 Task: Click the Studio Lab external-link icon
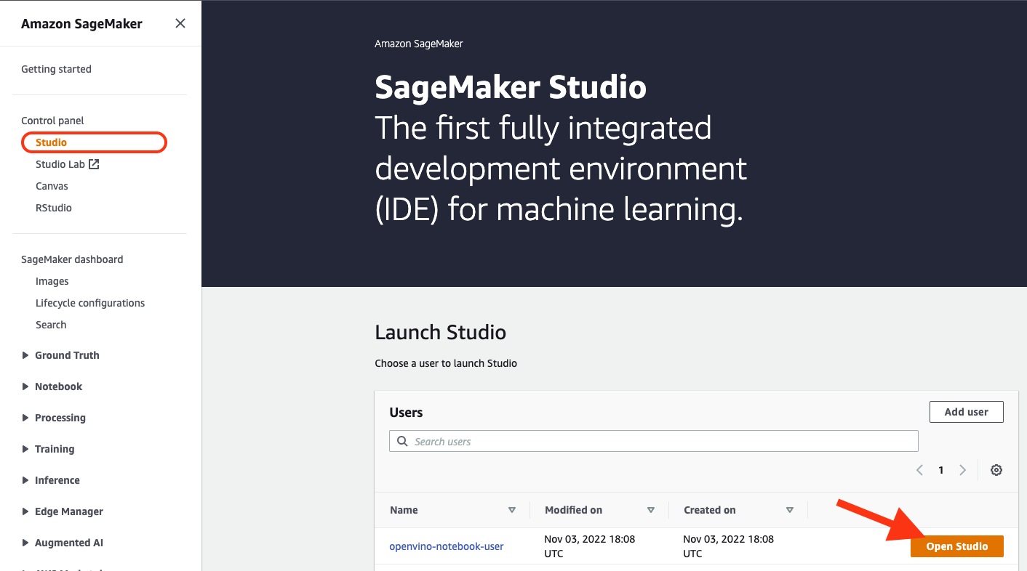[94, 164]
